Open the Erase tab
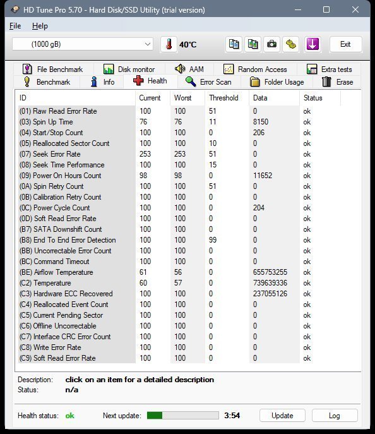375x434 pixels. point(337,82)
